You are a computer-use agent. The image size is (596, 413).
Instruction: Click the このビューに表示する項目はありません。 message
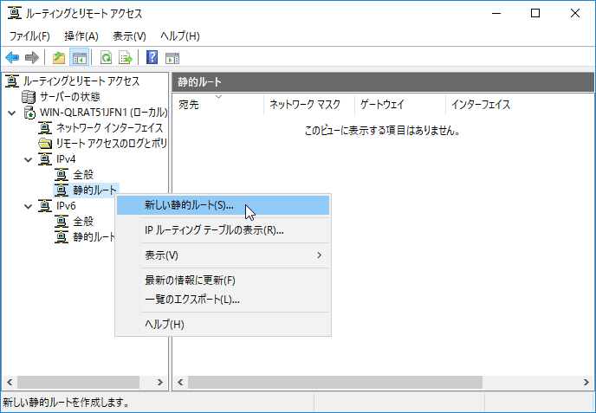[382, 131]
